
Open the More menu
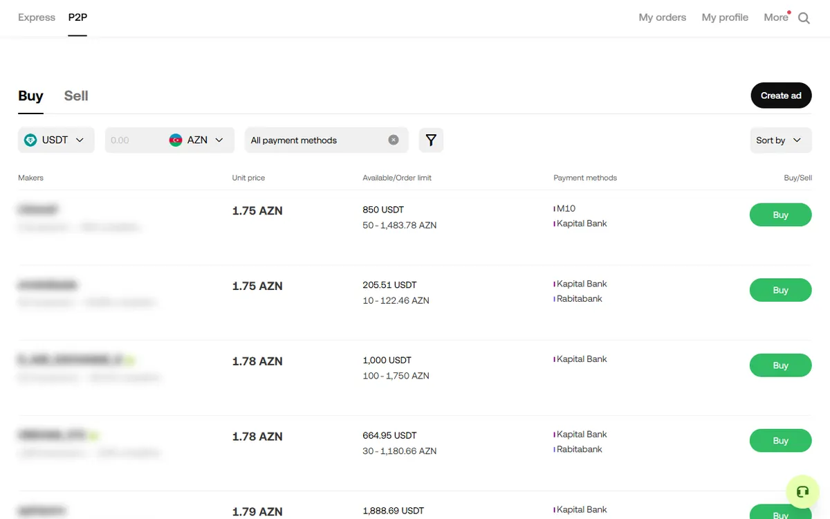point(776,17)
